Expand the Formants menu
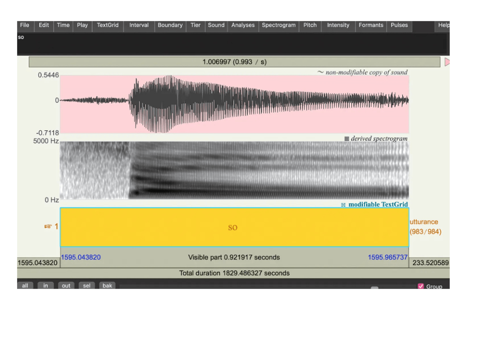Image resolution: width=480 pixels, height=360 pixels. pyautogui.click(x=371, y=25)
